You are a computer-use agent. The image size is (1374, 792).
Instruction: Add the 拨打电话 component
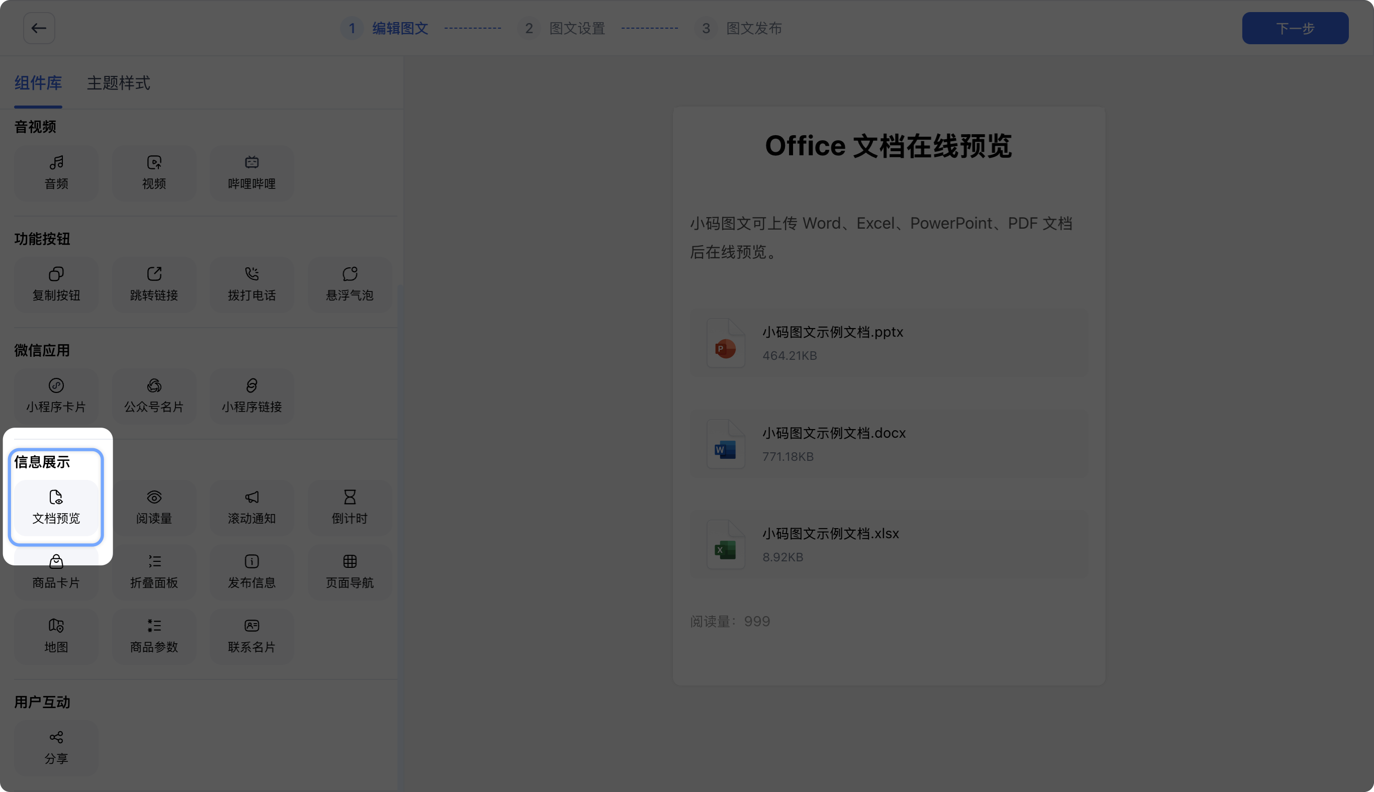pos(252,284)
